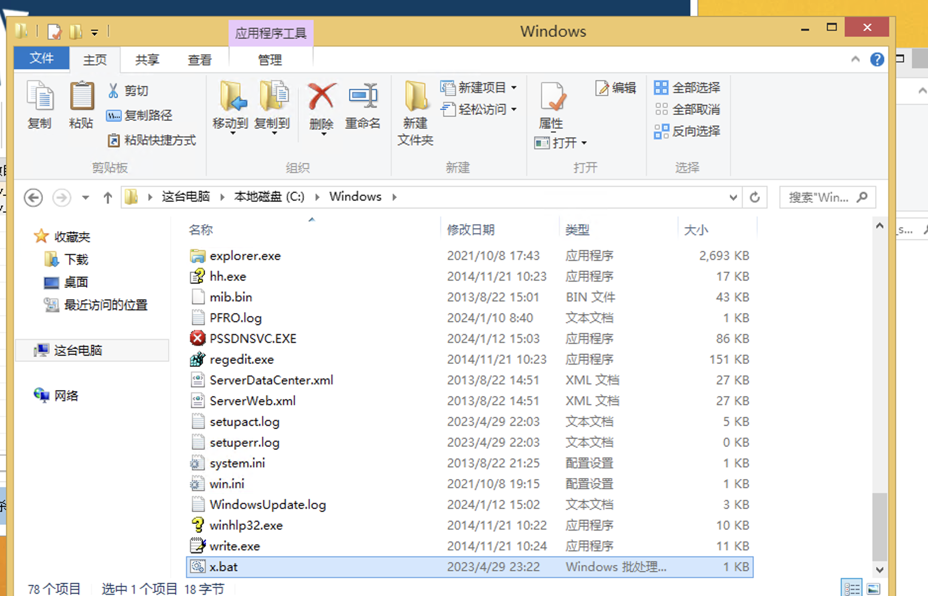Open the Copy to folder menu

tap(272, 107)
